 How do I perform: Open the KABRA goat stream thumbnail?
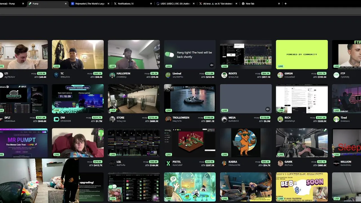(246, 143)
